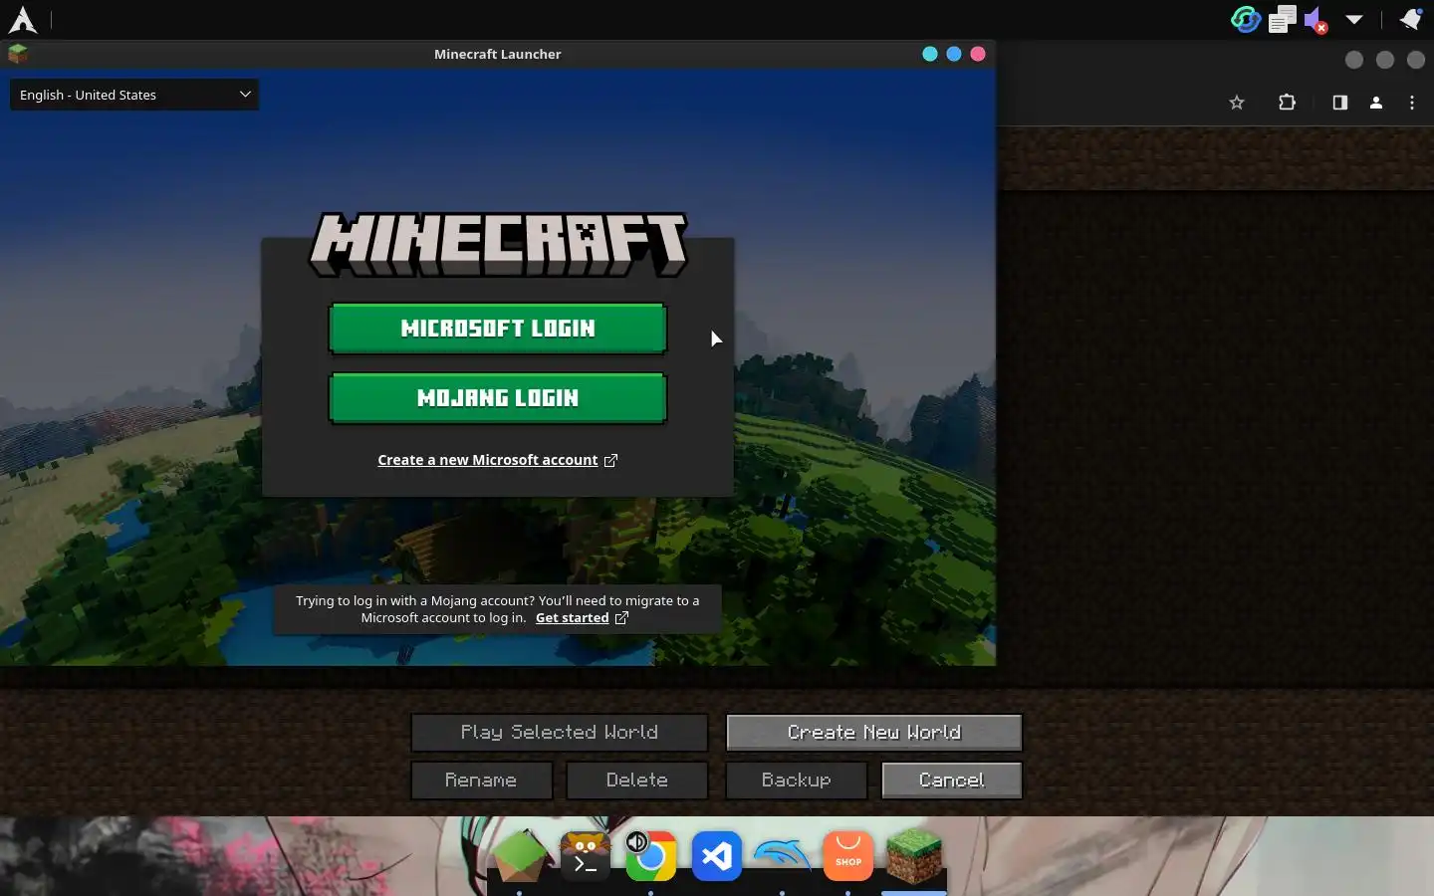
Task: Open Google Chrome from the dock
Action: [652, 857]
